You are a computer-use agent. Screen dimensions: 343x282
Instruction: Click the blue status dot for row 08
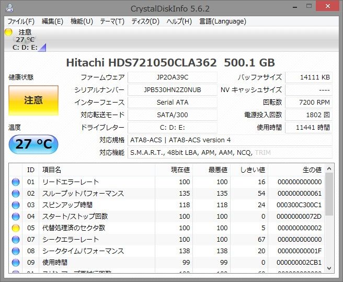(x=16, y=251)
